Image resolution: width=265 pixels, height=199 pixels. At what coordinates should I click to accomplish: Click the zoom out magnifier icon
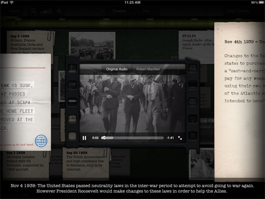[33, 11]
